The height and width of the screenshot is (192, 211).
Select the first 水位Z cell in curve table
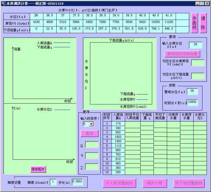[x=36, y=16]
